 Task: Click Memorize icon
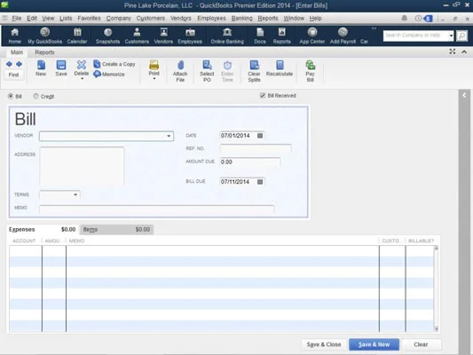[109, 74]
